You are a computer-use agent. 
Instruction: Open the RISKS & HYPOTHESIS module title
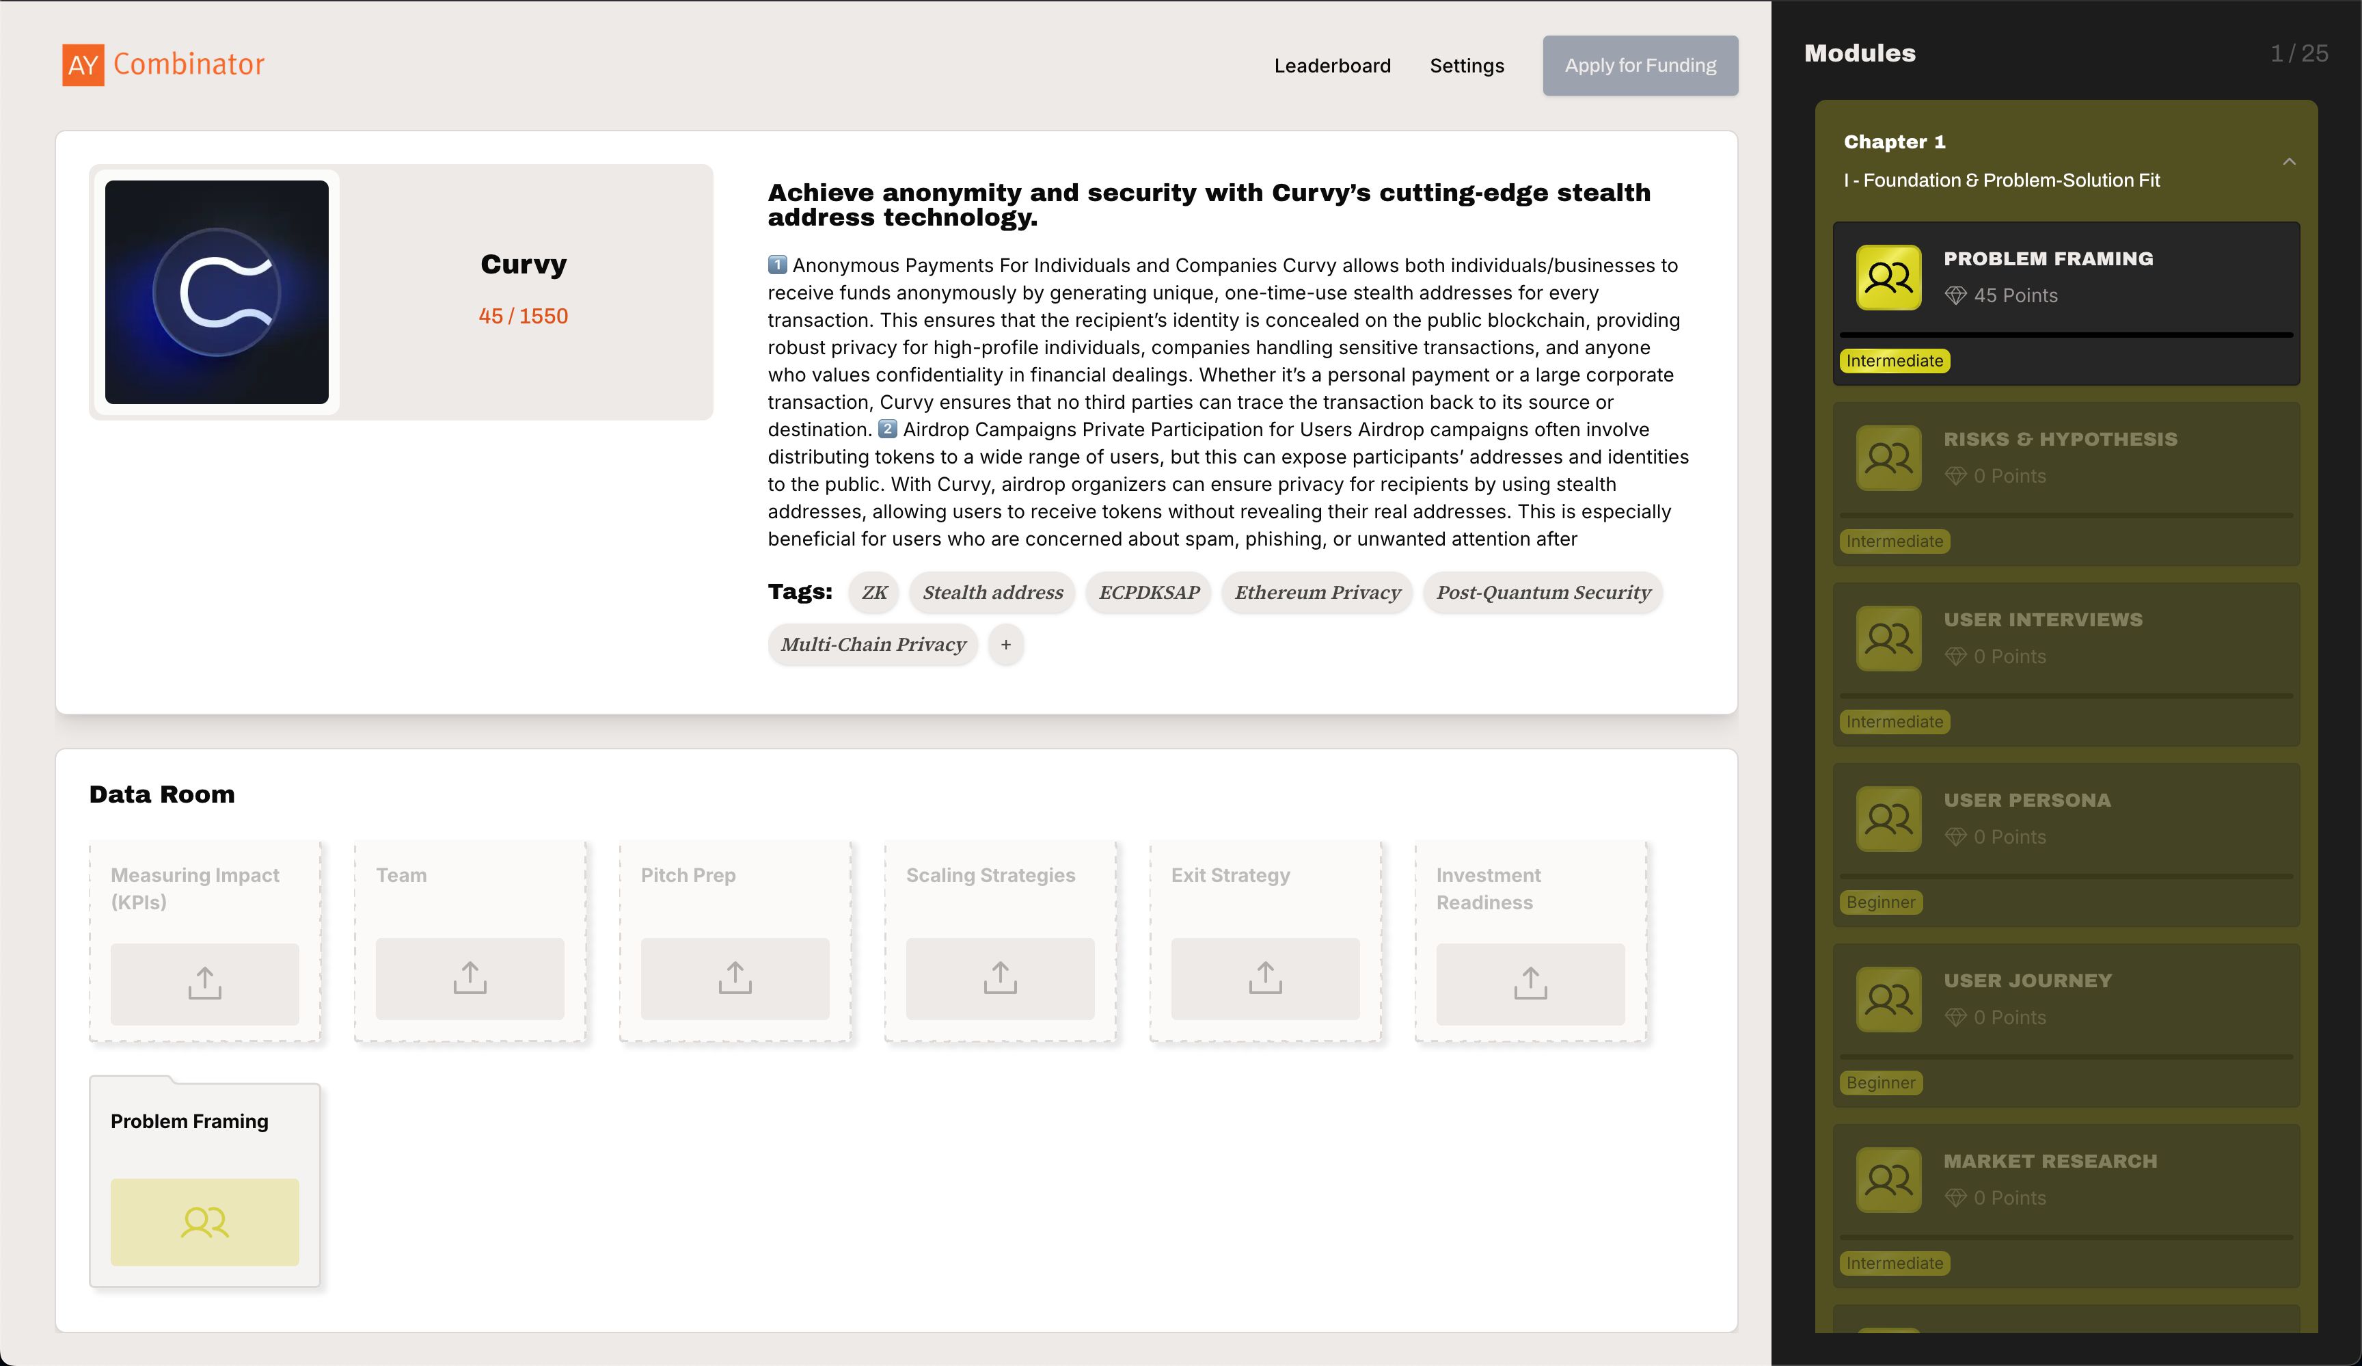tap(2060, 439)
